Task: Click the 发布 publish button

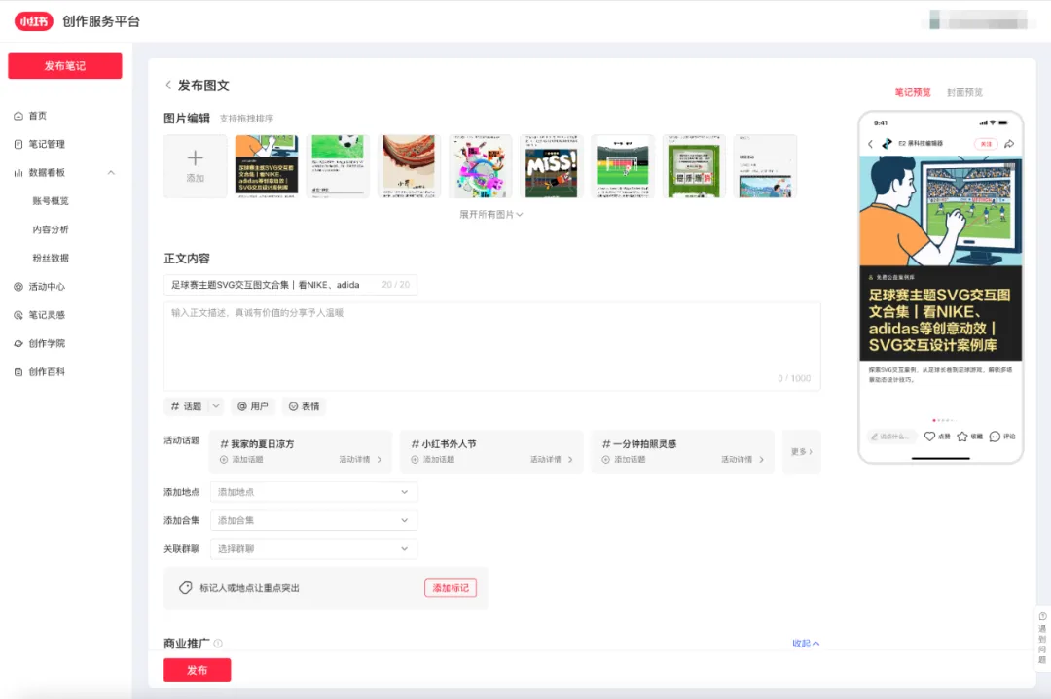Action: point(197,669)
